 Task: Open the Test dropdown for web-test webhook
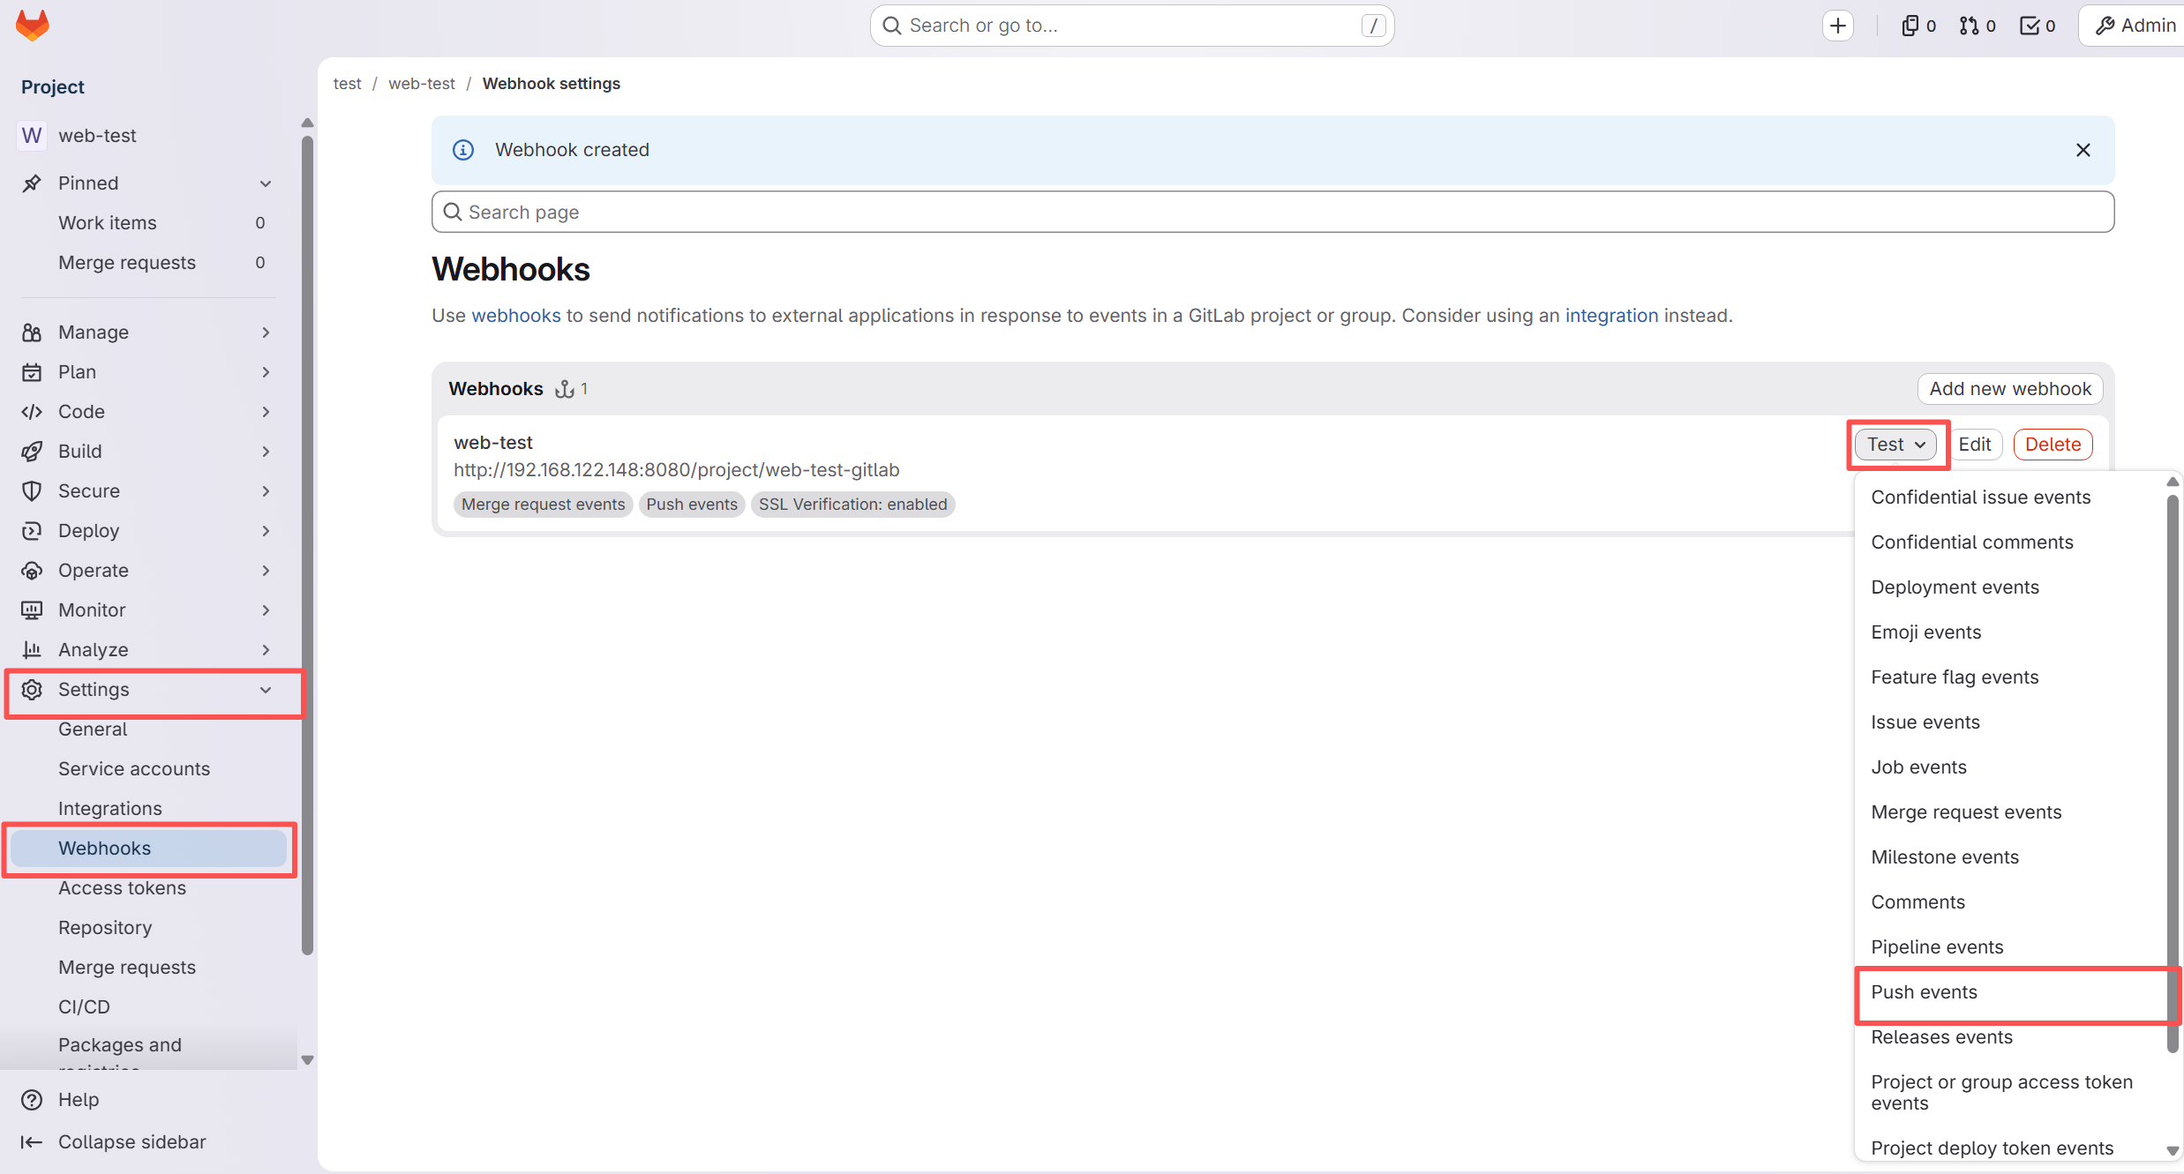click(x=1895, y=445)
